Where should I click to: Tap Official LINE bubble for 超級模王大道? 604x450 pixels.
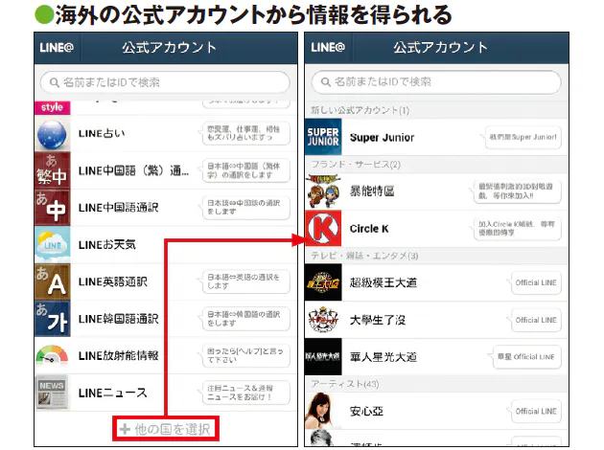(x=536, y=282)
